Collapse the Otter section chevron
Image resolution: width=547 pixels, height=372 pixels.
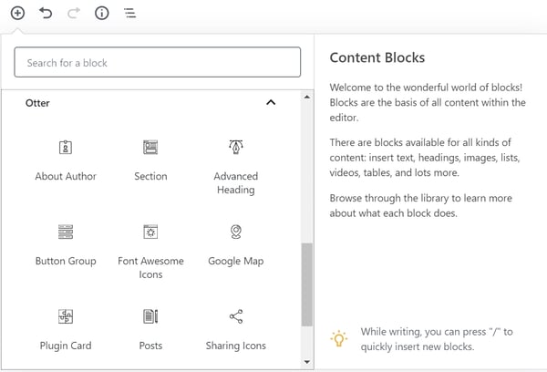[271, 103]
